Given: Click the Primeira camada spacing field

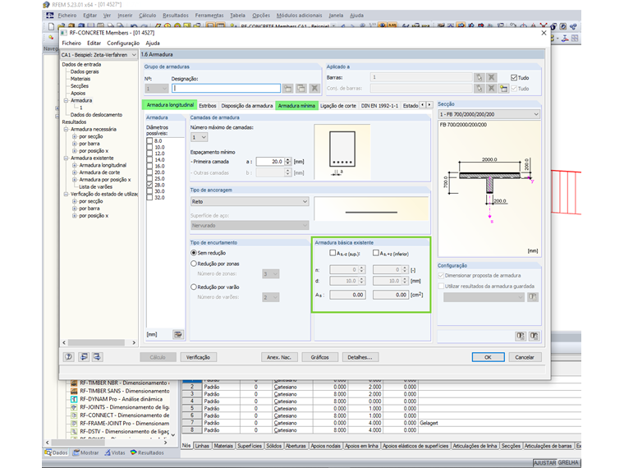Looking at the screenshot, I should [270, 162].
